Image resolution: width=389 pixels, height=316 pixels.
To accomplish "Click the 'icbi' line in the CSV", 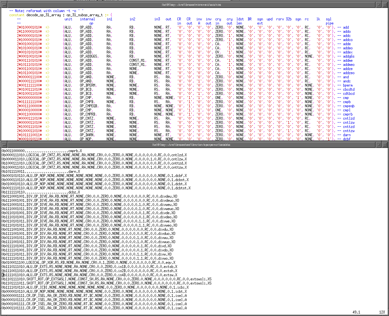I will [95, 287].
